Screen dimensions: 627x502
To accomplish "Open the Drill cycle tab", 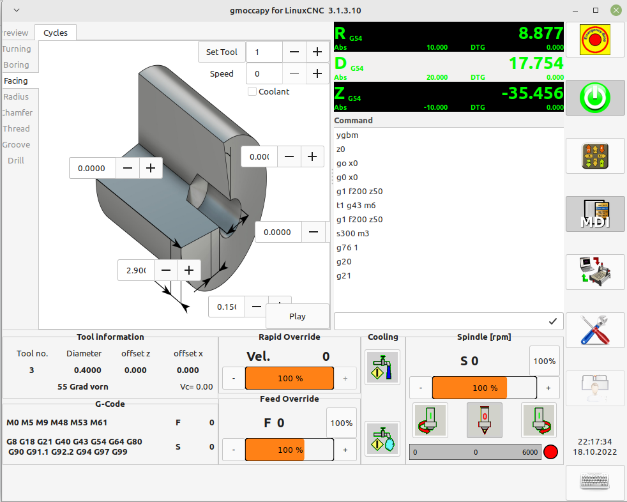I will pos(17,161).
